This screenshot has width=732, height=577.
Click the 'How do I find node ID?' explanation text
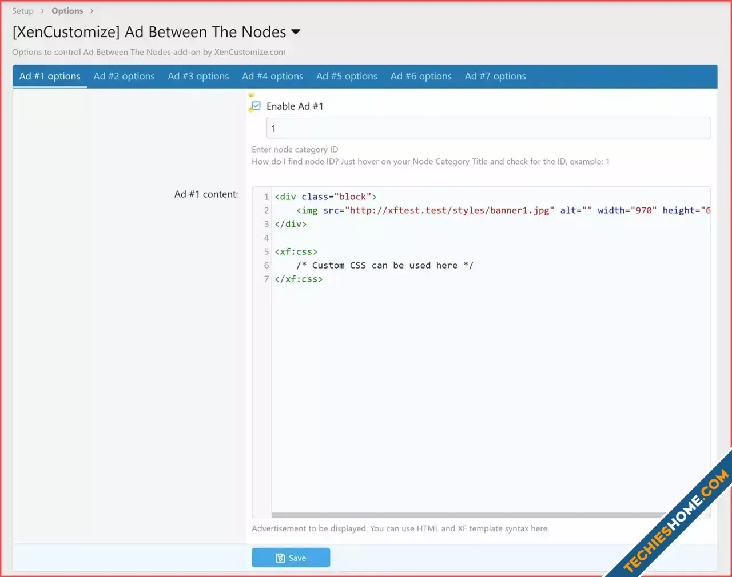coord(431,162)
